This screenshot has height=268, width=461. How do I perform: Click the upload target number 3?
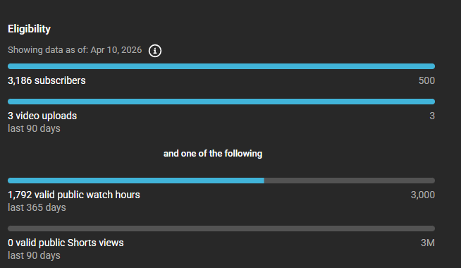[x=432, y=116]
